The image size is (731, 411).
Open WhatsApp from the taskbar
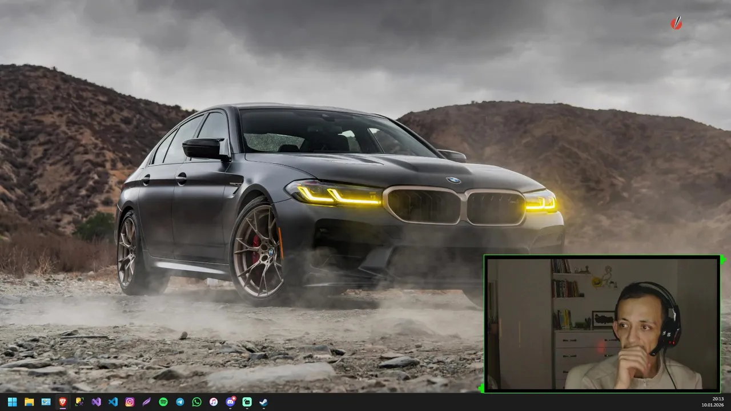[x=197, y=402]
